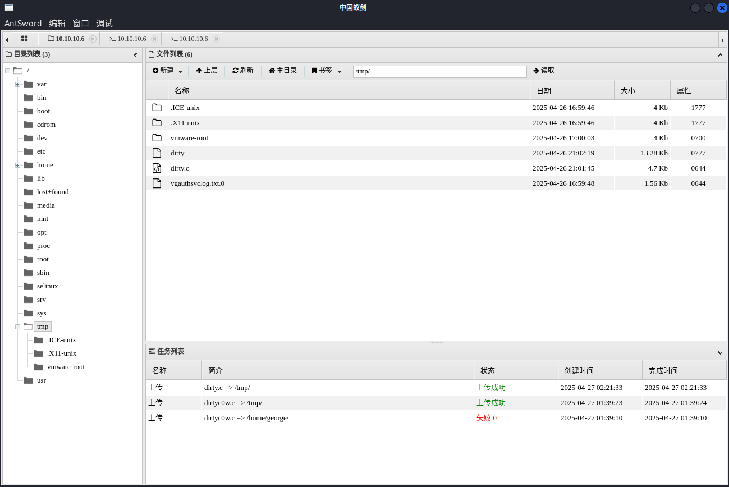Close the second 10.10.10.6 terminal tab
The height and width of the screenshot is (487, 729).
[x=217, y=39]
